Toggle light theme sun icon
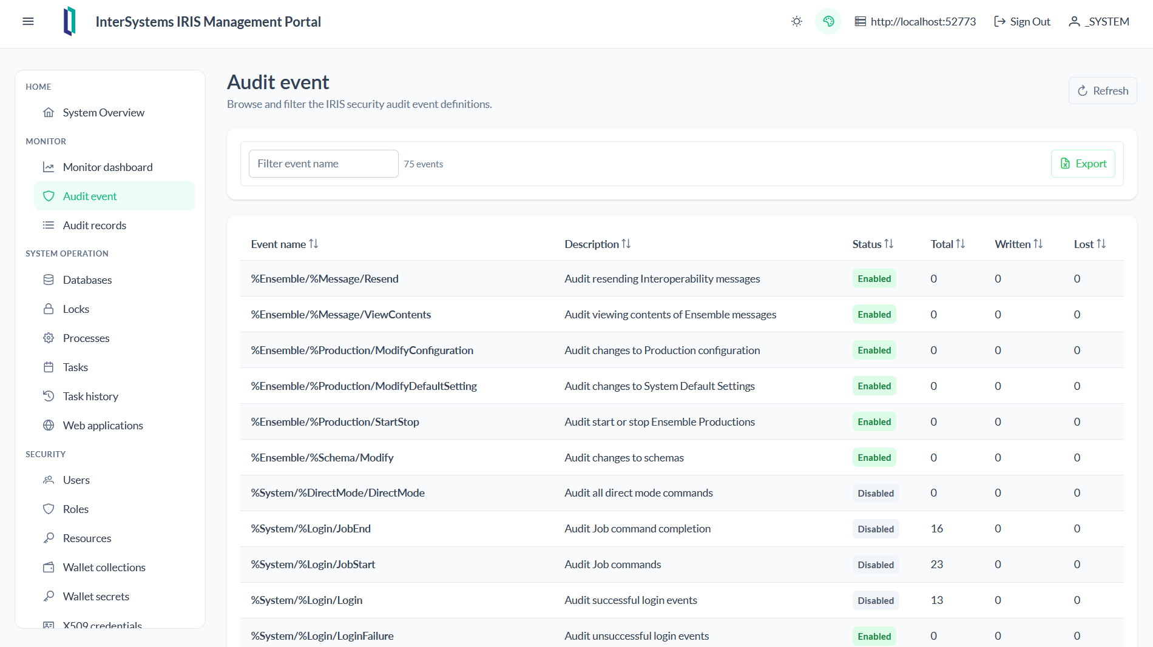Viewport: 1153px width, 647px height. 797,22
